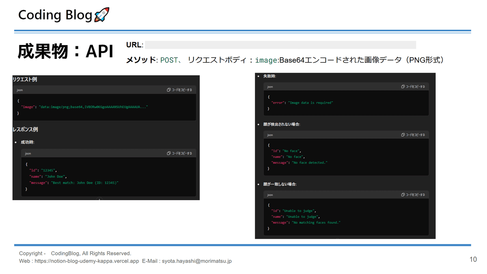Copy the 'Image data is required' error code

point(413,86)
